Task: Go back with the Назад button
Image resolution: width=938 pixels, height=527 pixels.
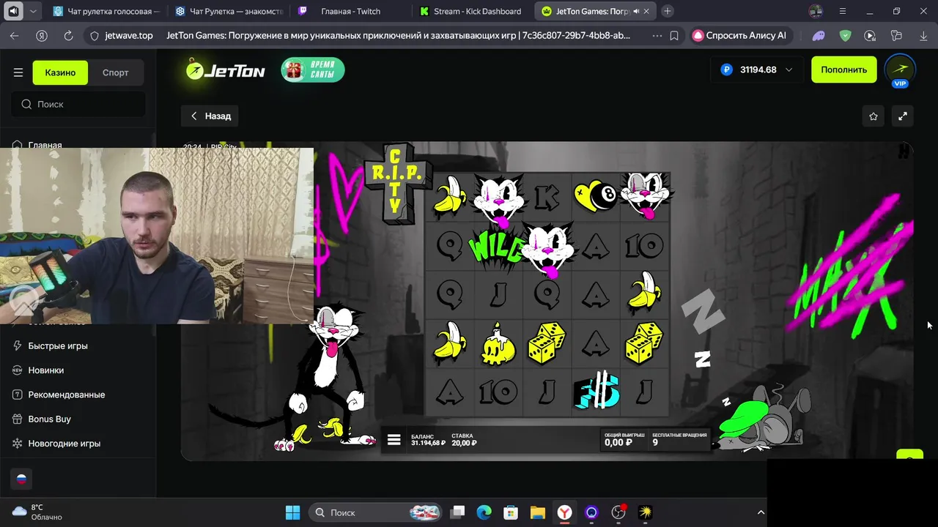Action: [x=211, y=116]
